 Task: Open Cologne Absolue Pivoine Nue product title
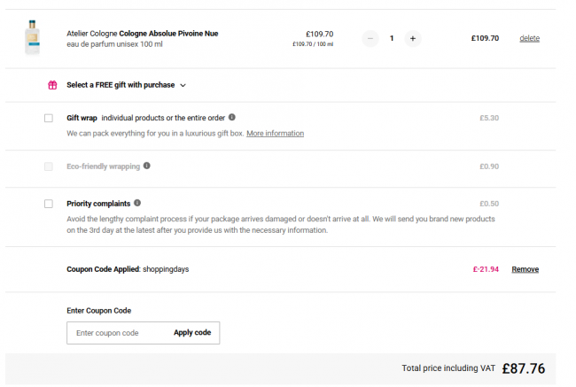[x=168, y=34]
